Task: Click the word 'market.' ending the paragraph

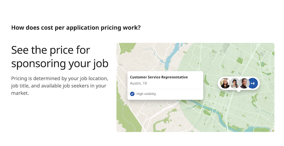Action: tap(20, 93)
